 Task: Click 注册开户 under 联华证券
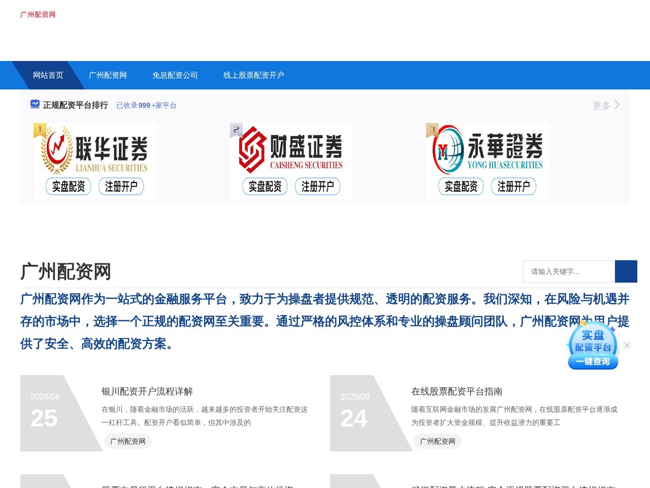coord(121,187)
